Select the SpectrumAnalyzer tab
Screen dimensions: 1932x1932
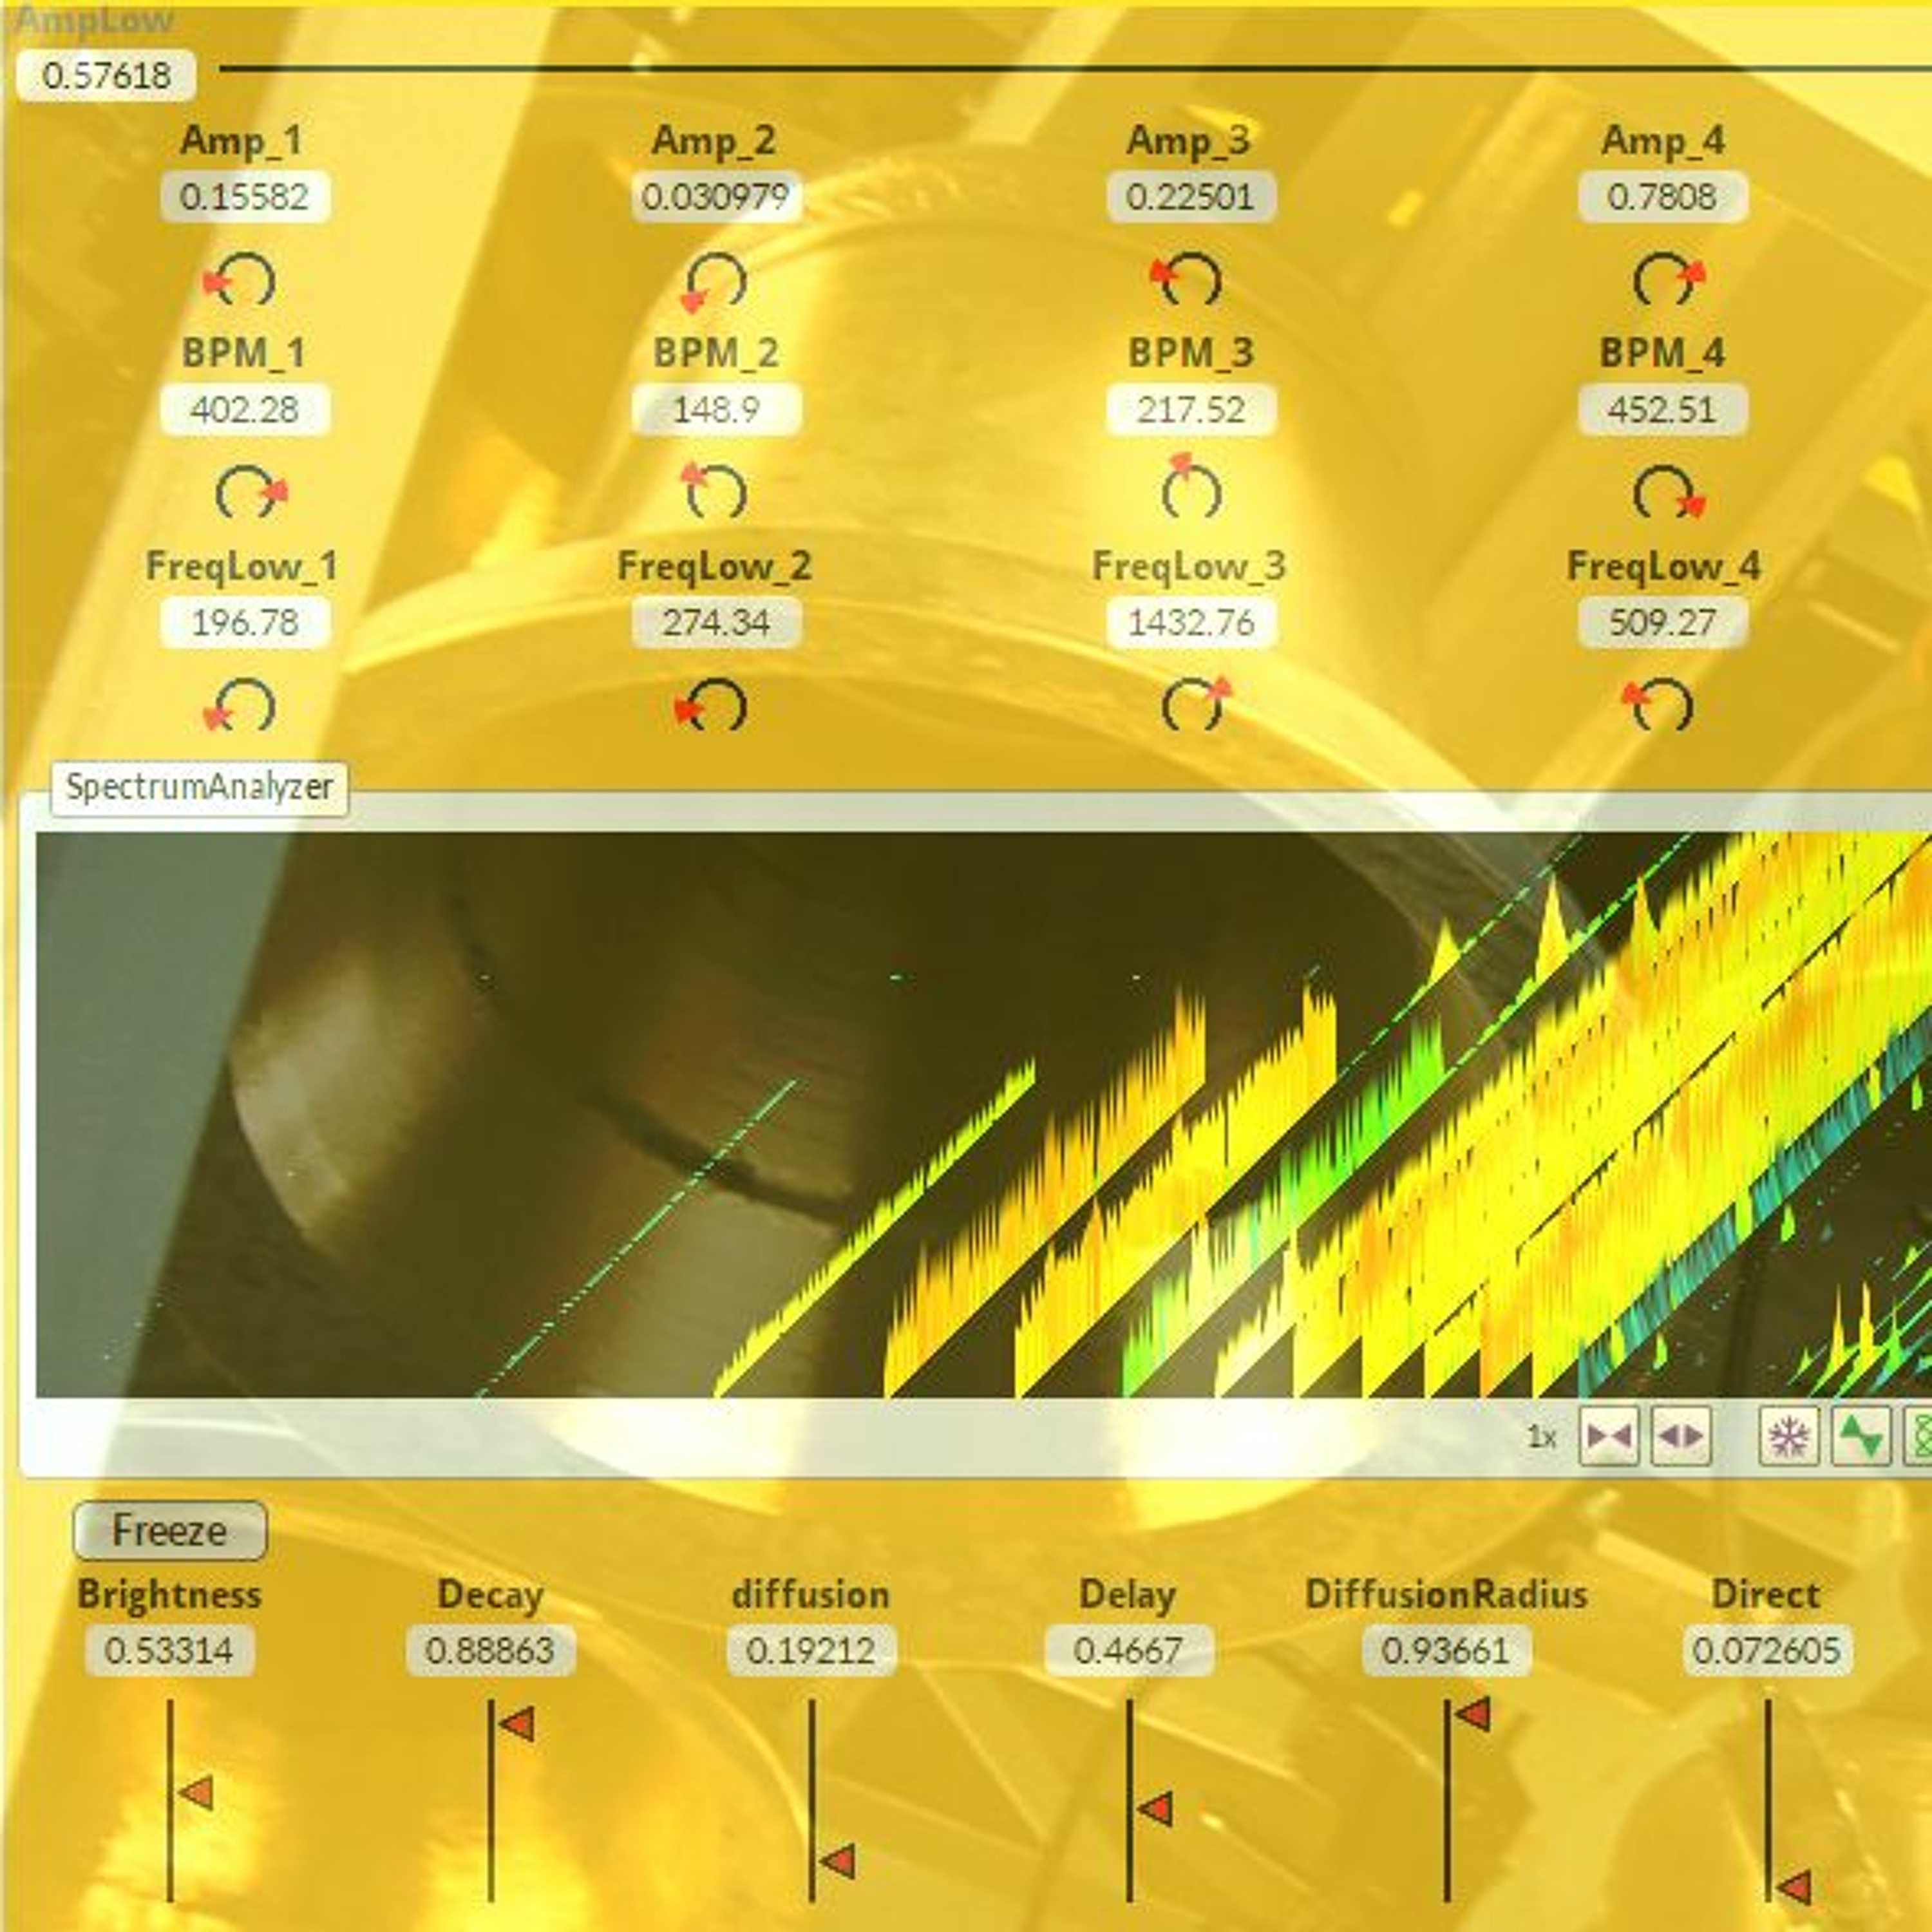point(199,788)
